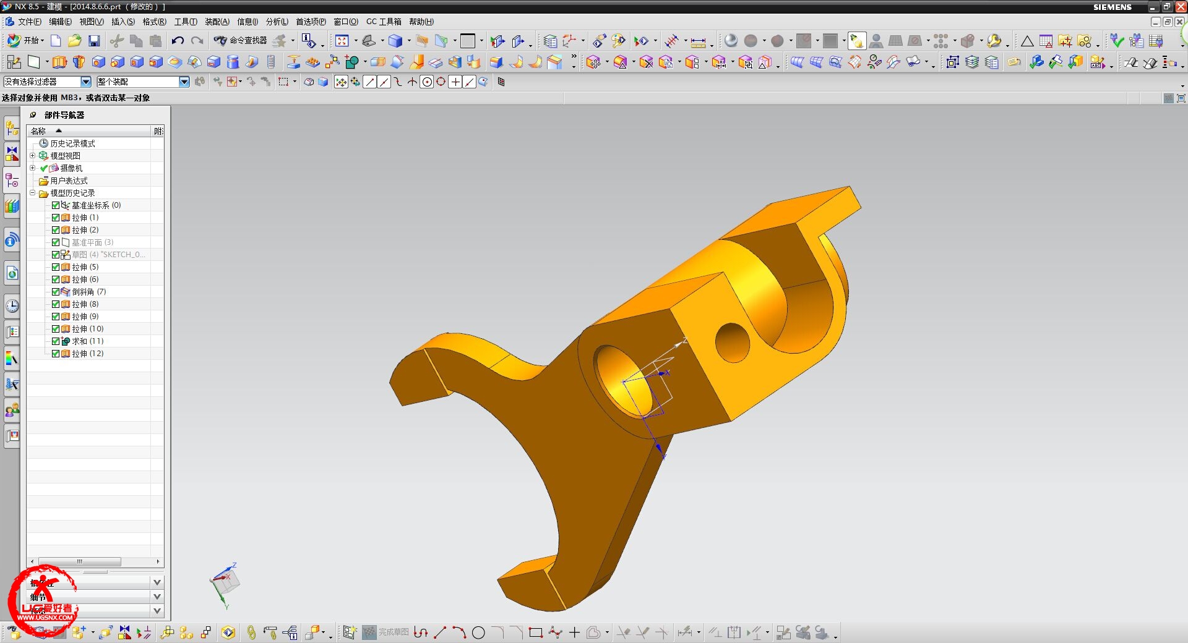Open the 插入(S) menu

pyautogui.click(x=123, y=22)
